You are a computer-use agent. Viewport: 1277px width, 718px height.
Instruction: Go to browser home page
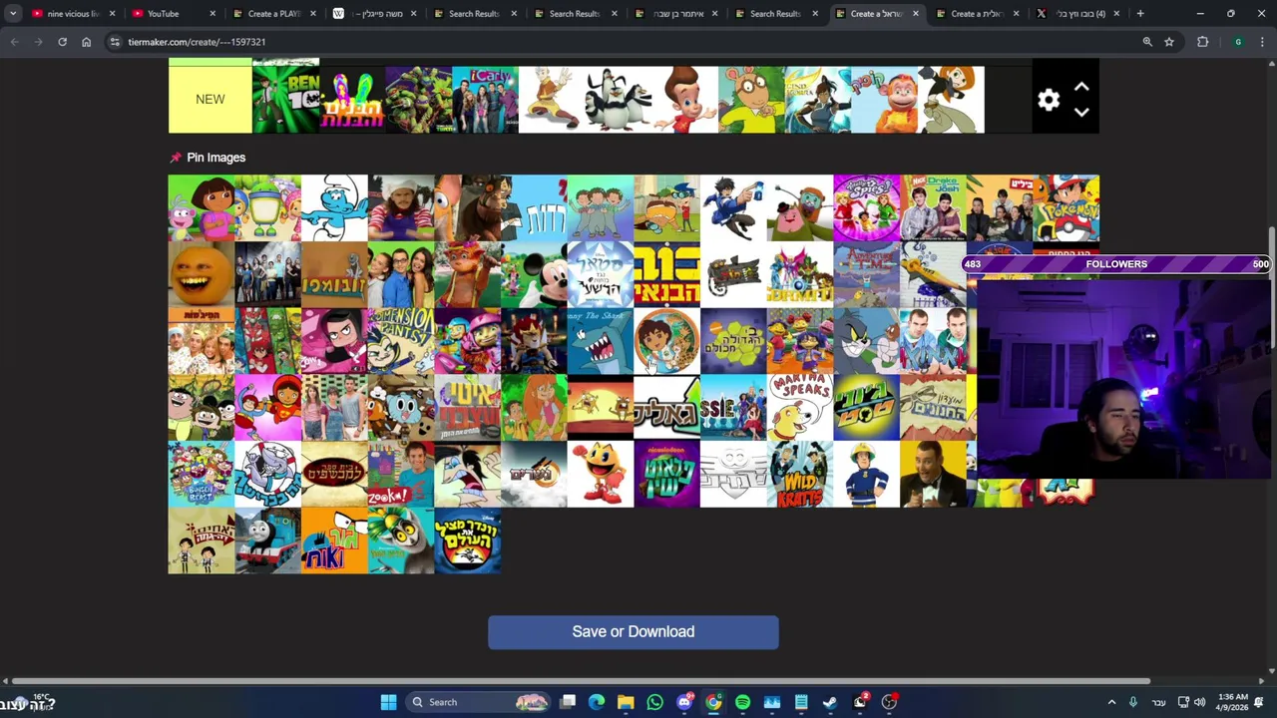coord(86,42)
